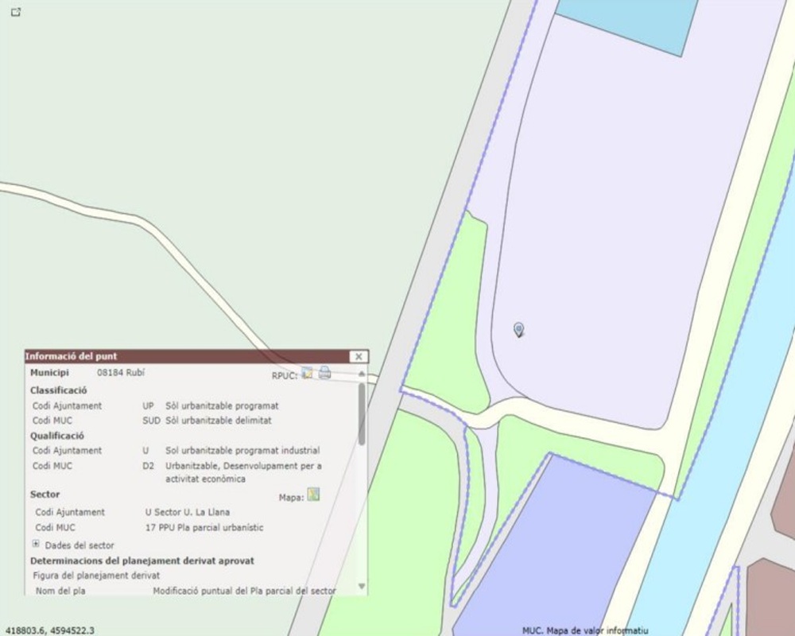Click the info panel scrollbar thumb
The image size is (795, 636).
click(362, 413)
